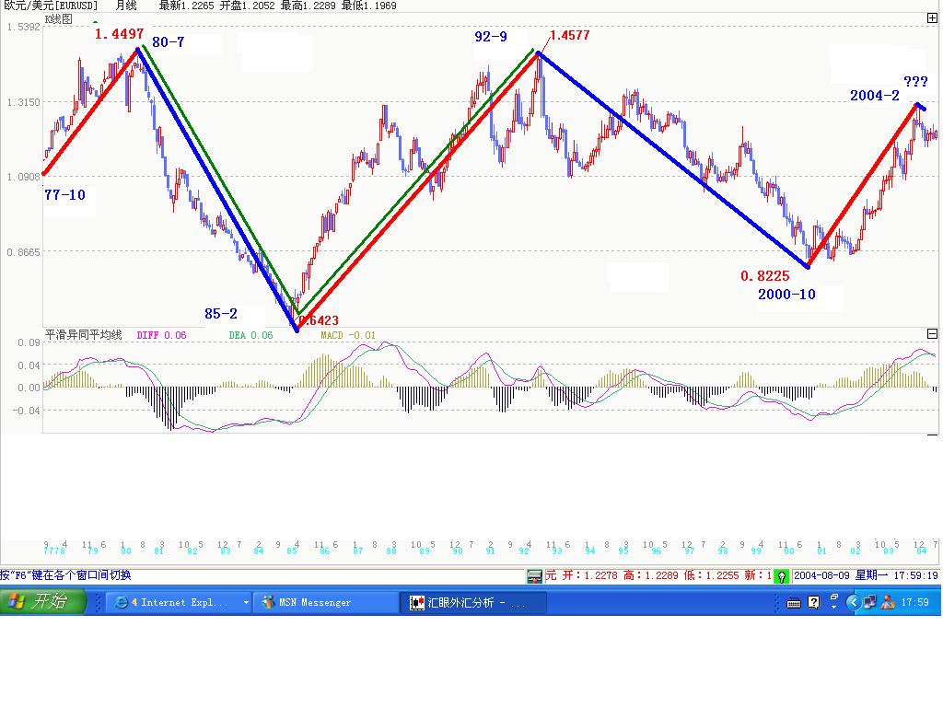Click the 最低1.1969 low price text
Viewport: 943px width, 707px height.
click(x=368, y=6)
